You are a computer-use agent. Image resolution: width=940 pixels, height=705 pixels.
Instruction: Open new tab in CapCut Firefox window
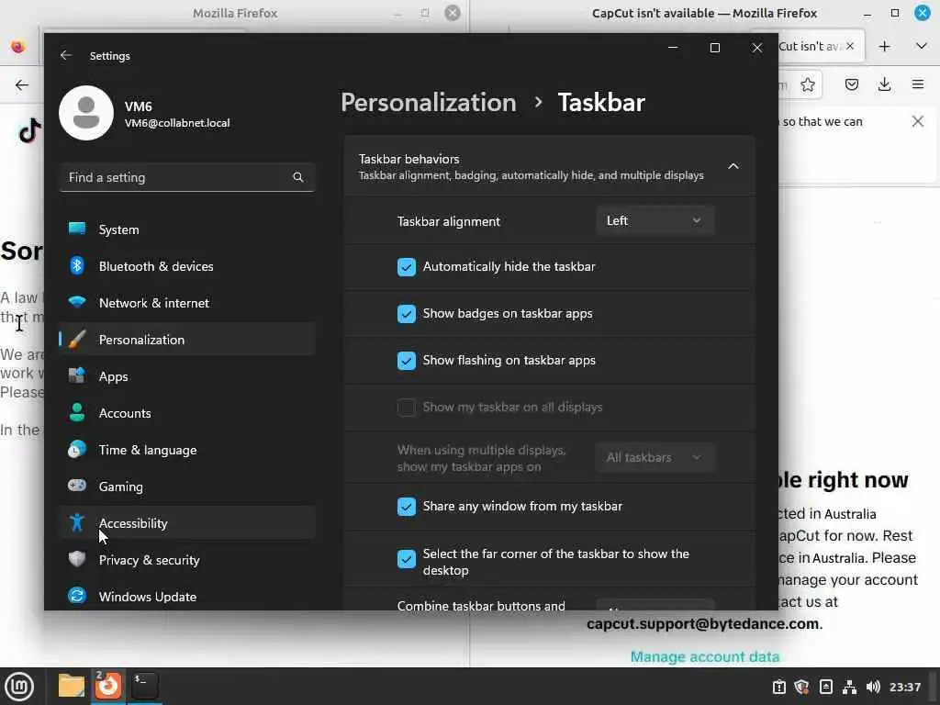[884, 47]
